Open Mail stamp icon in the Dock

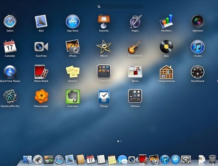(x=69, y=159)
